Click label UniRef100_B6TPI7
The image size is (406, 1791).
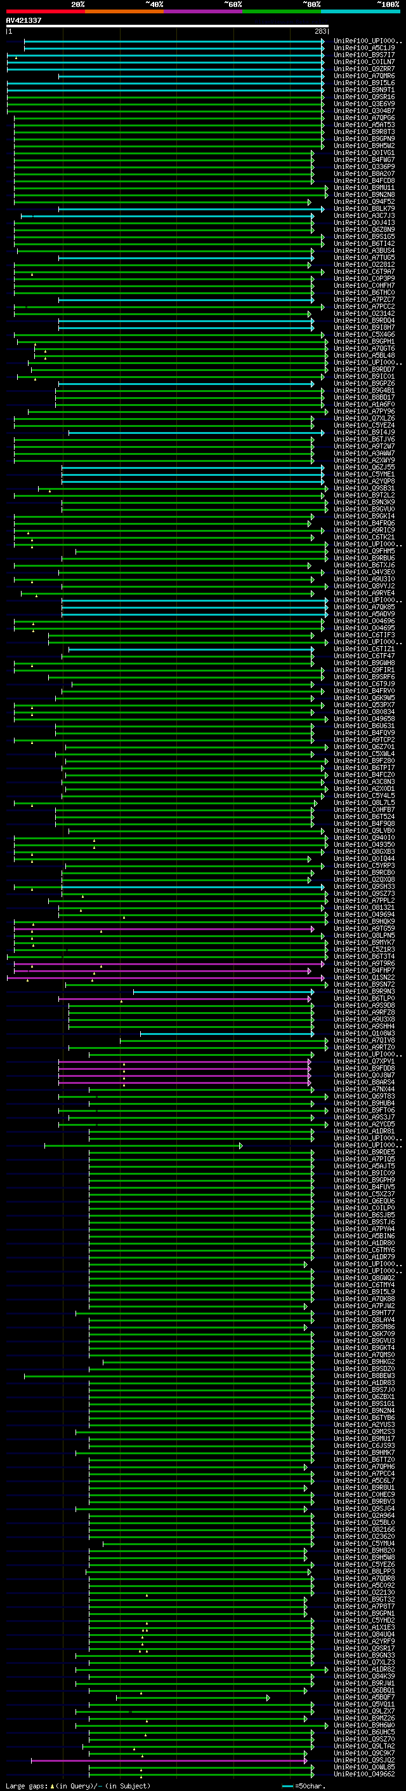click(x=364, y=768)
